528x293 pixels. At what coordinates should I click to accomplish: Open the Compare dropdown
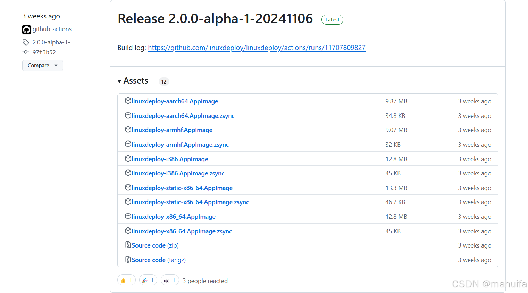point(43,66)
